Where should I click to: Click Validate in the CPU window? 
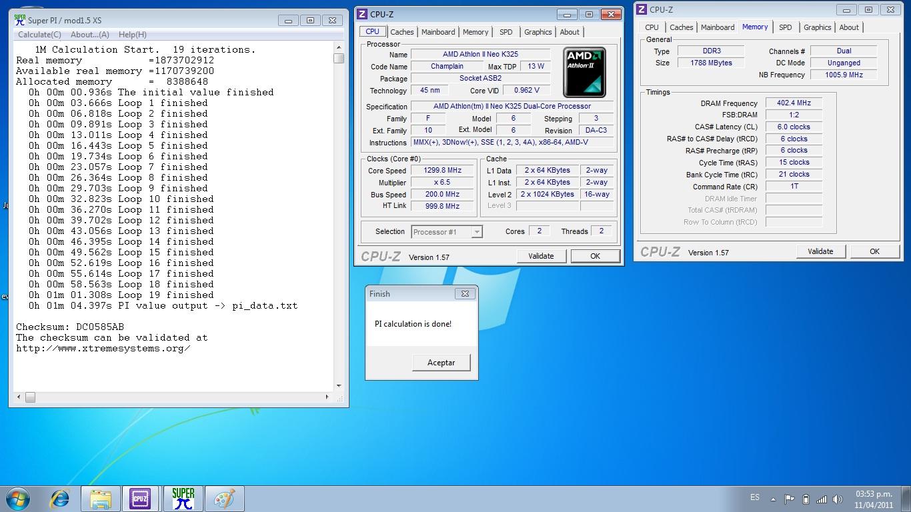(541, 256)
